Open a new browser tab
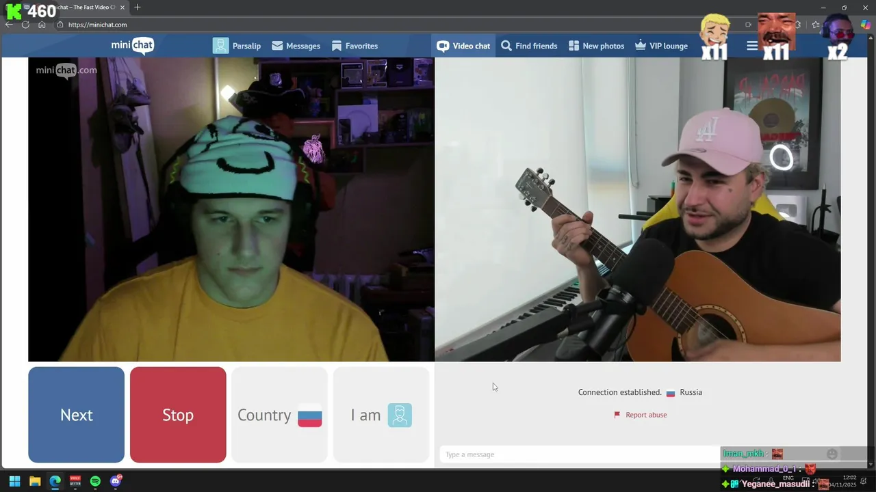 [138, 8]
